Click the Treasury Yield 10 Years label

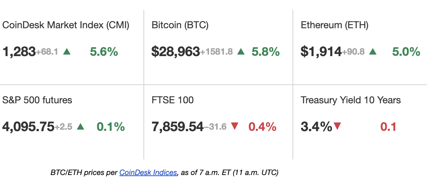pos(351,100)
